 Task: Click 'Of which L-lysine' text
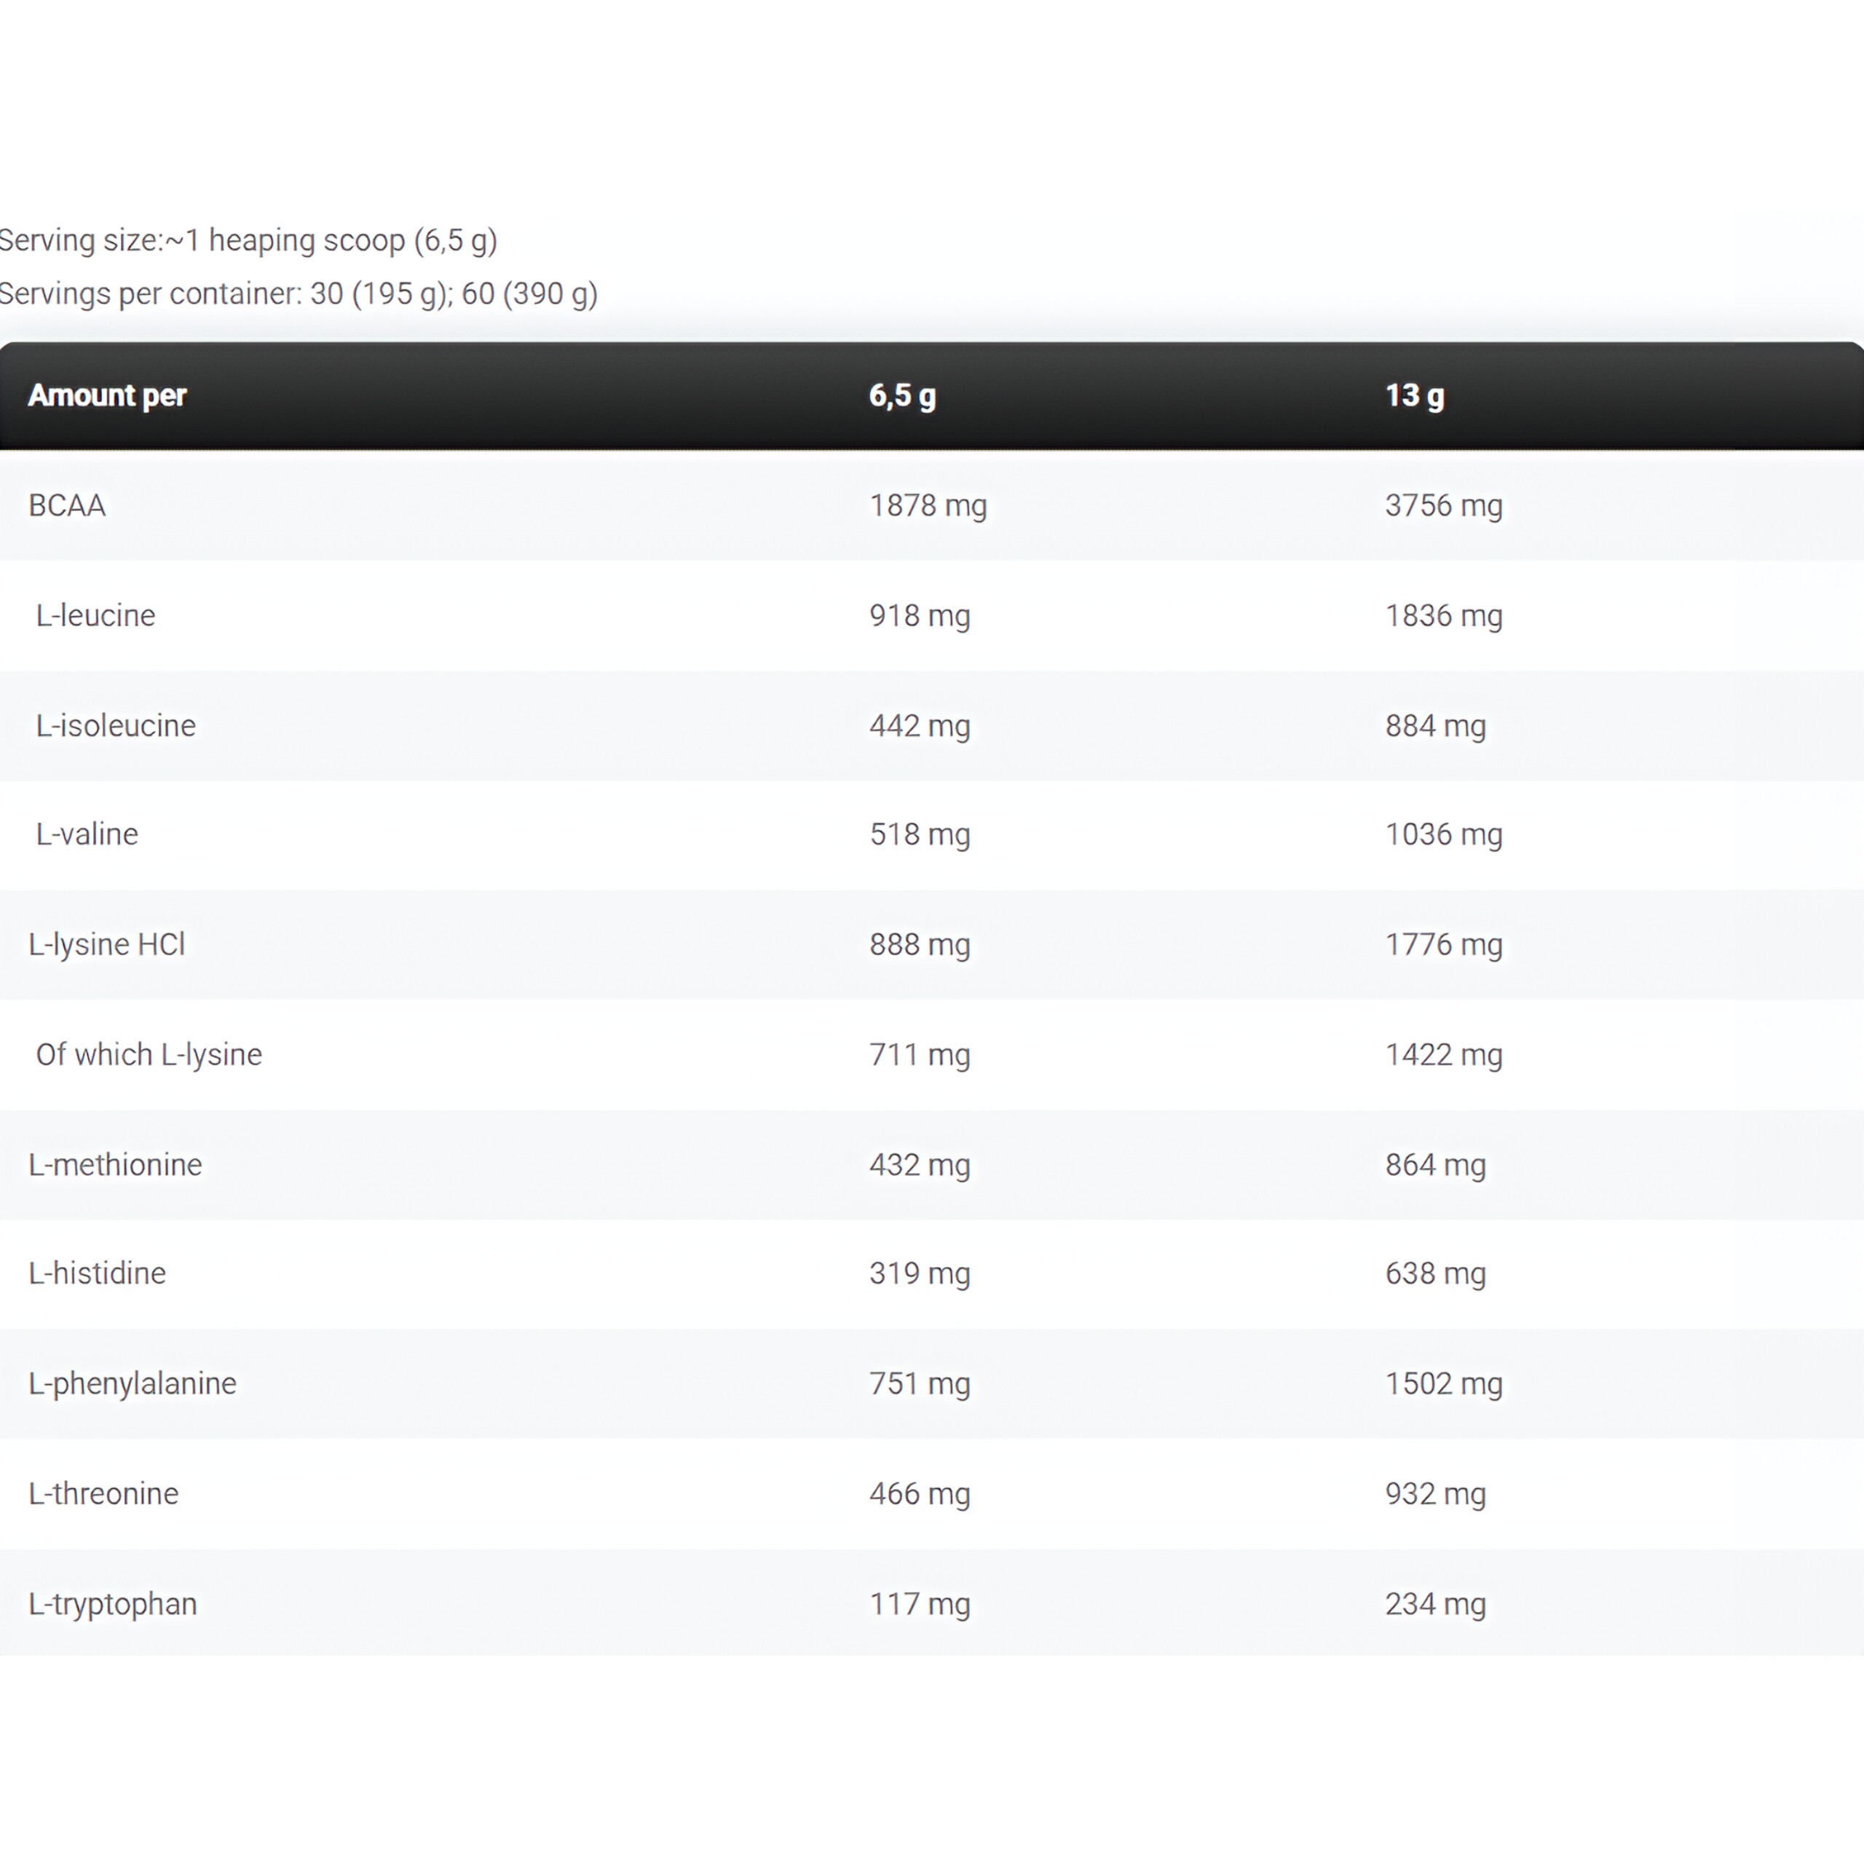tap(149, 1054)
